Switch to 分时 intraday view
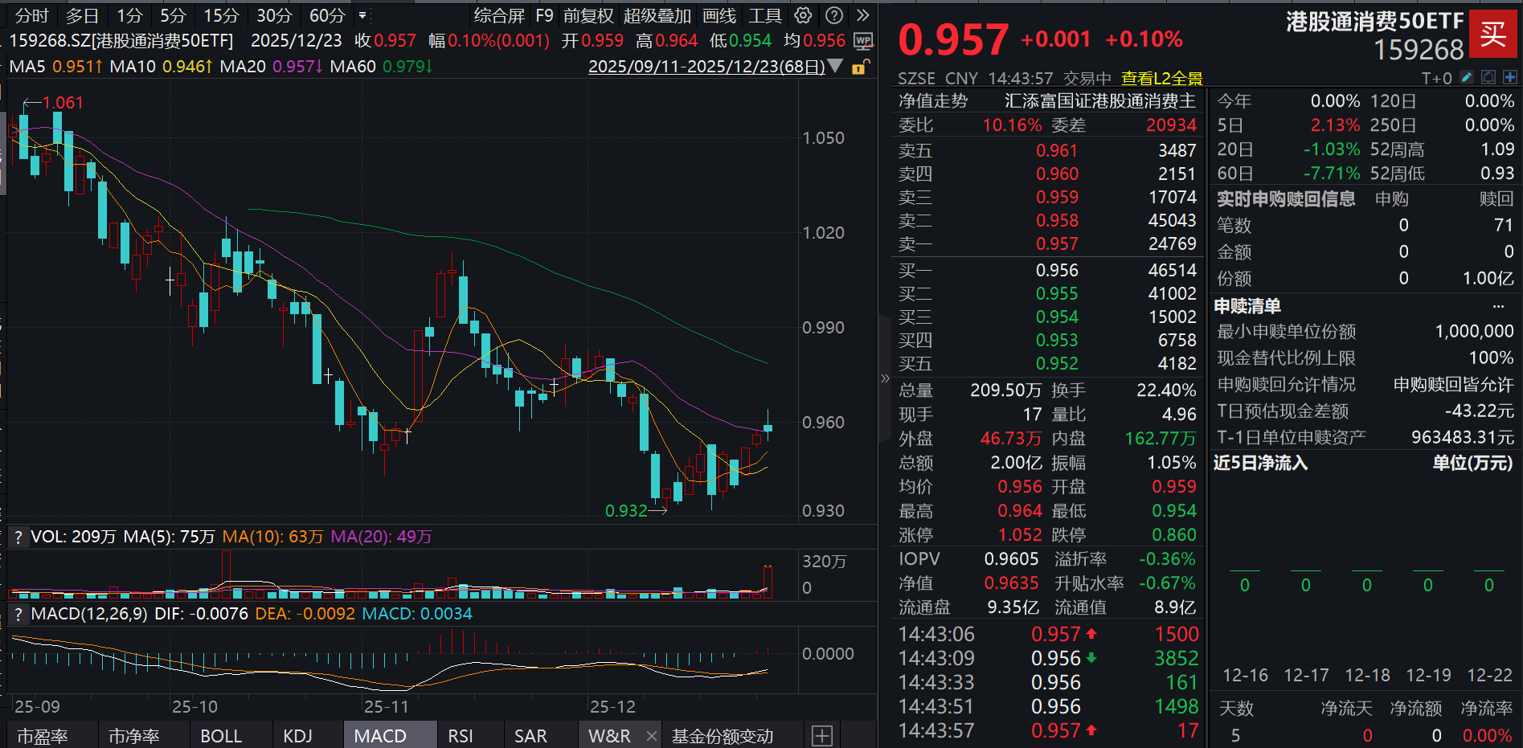This screenshot has width=1523, height=748. (32, 15)
